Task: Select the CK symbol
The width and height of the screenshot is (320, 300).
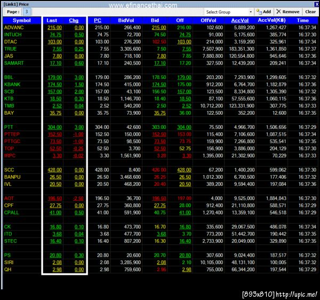Action: [7, 227]
